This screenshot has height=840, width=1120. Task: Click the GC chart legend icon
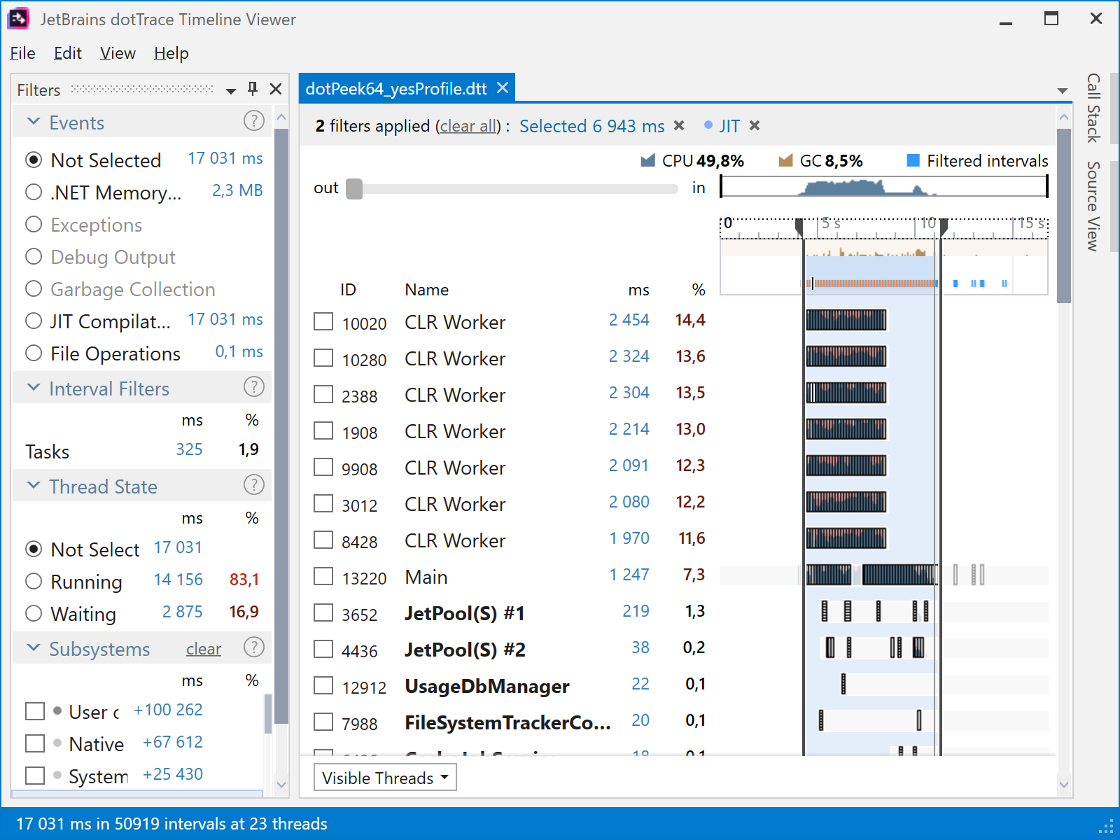(785, 160)
